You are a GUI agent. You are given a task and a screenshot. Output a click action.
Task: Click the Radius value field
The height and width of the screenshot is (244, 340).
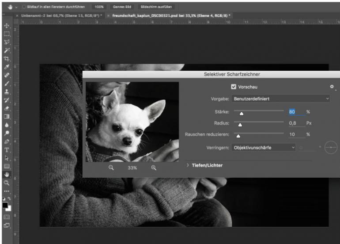pyautogui.click(x=296, y=123)
